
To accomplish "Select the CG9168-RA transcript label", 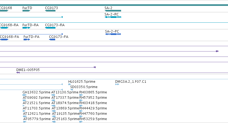I will coord(9,25).
